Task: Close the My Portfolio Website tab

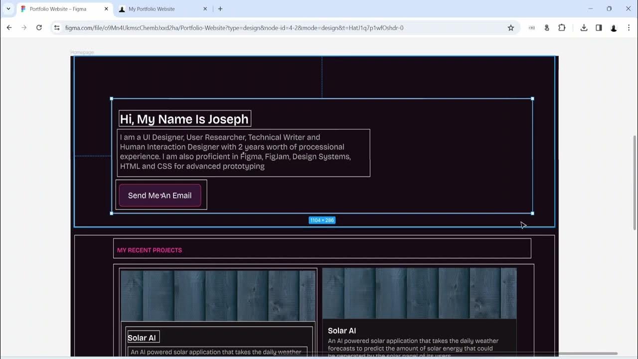Action: coord(205,9)
